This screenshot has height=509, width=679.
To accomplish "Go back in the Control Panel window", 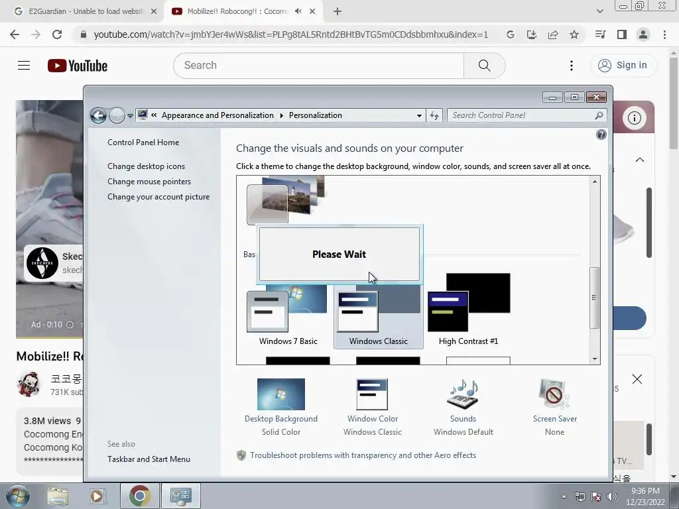I will click(98, 115).
